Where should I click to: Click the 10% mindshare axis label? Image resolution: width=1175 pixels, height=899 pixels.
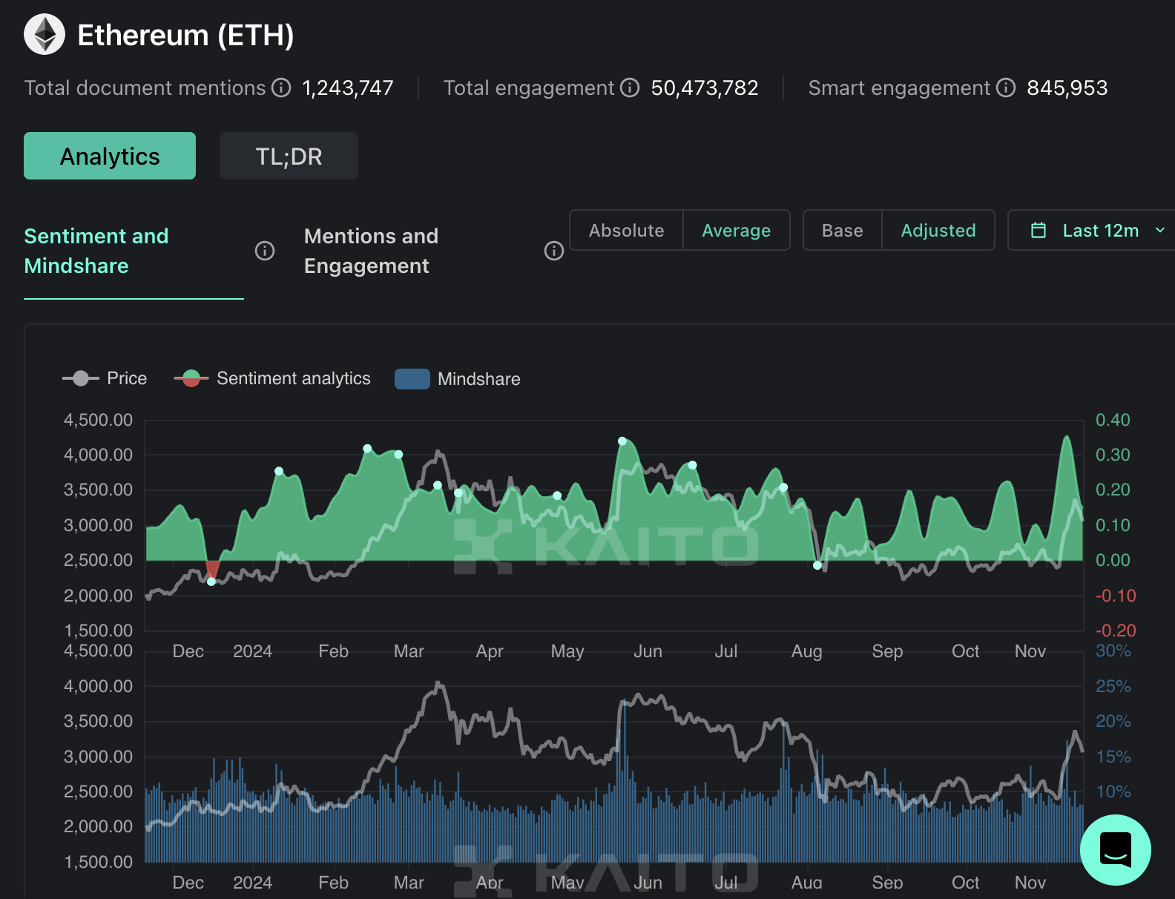tap(1113, 791)
